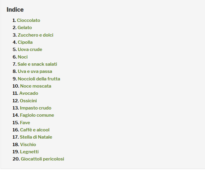Jump to the Fave section
Image resolution: width=205 pixels, height=171 pixels.
click(x=25, y=123)
